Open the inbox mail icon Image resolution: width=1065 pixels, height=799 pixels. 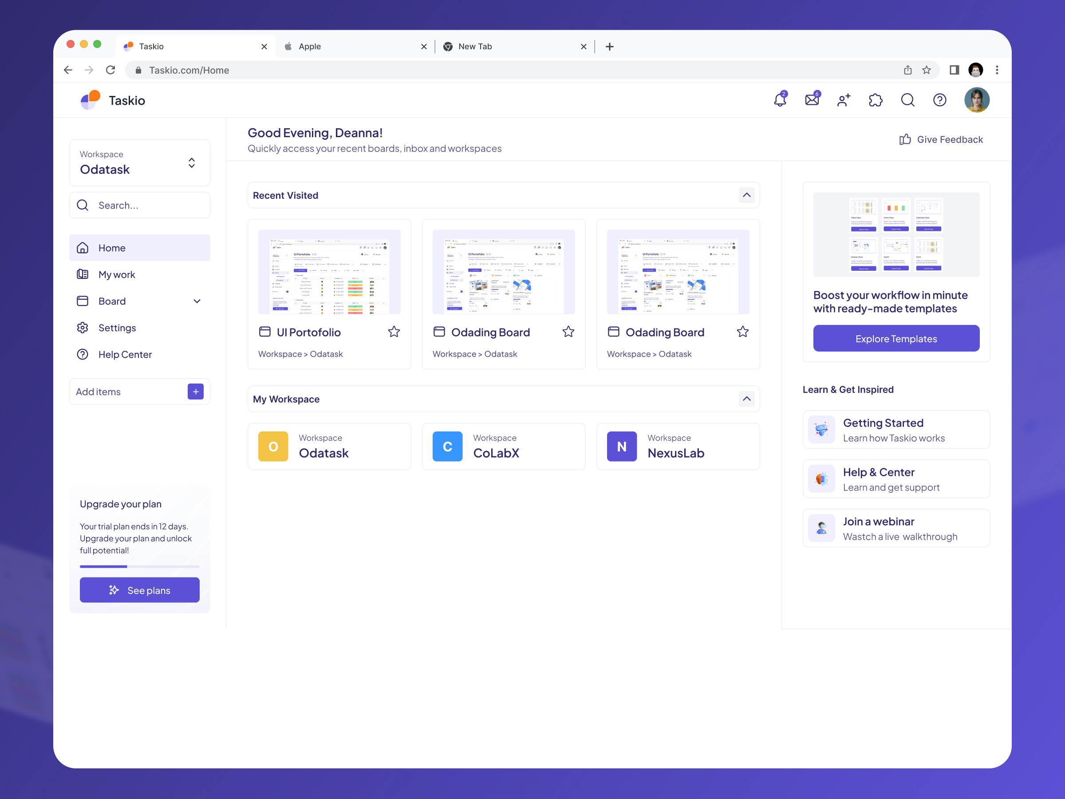[812, 100]
